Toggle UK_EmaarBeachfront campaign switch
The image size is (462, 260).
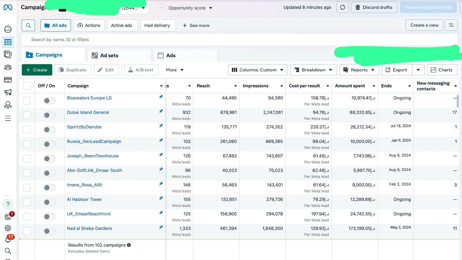[49, 217]
